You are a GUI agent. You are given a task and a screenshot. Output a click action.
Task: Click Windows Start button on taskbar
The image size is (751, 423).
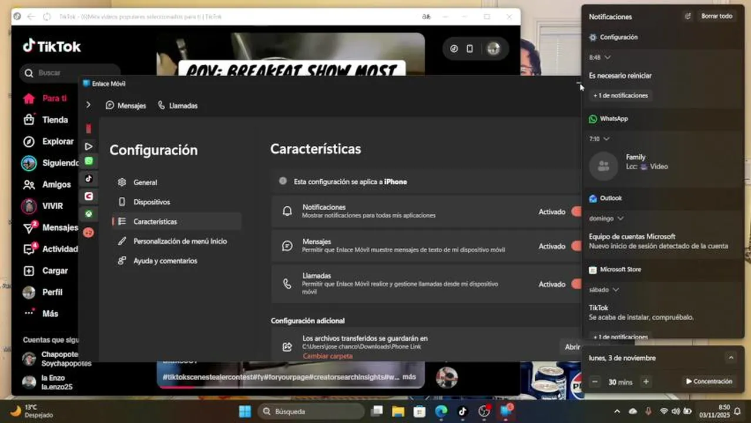pyautogui.click(x=245, y=411)
